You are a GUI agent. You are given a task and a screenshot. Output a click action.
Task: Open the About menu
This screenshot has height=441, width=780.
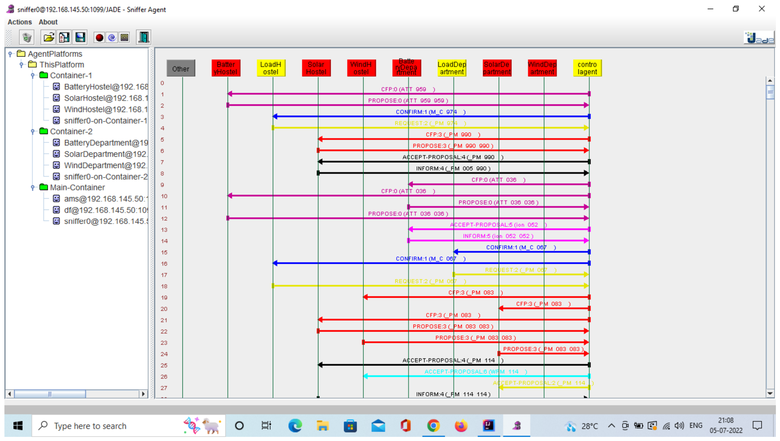pyautogui.click(x=48, y=22)
